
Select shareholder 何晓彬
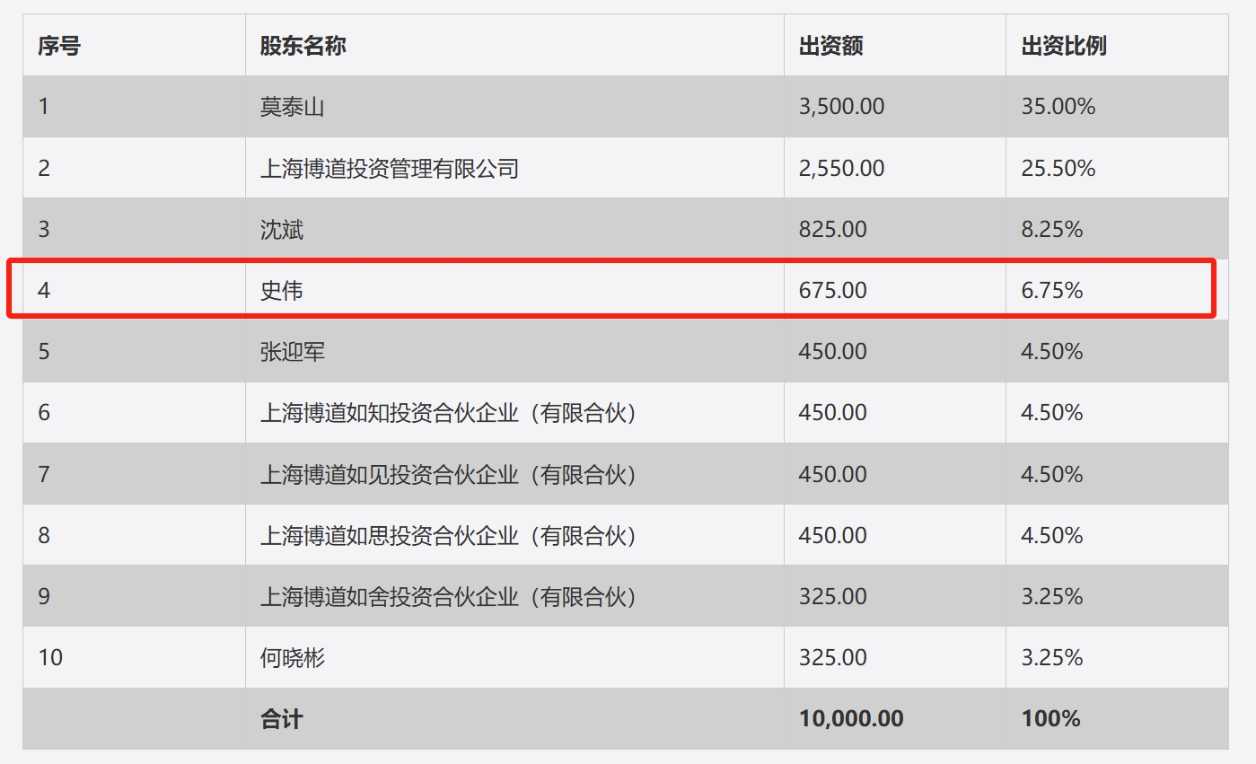tap(292, 657)
